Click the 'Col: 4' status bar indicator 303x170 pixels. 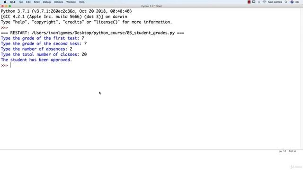pyautogui.click(x=292, y=151)
